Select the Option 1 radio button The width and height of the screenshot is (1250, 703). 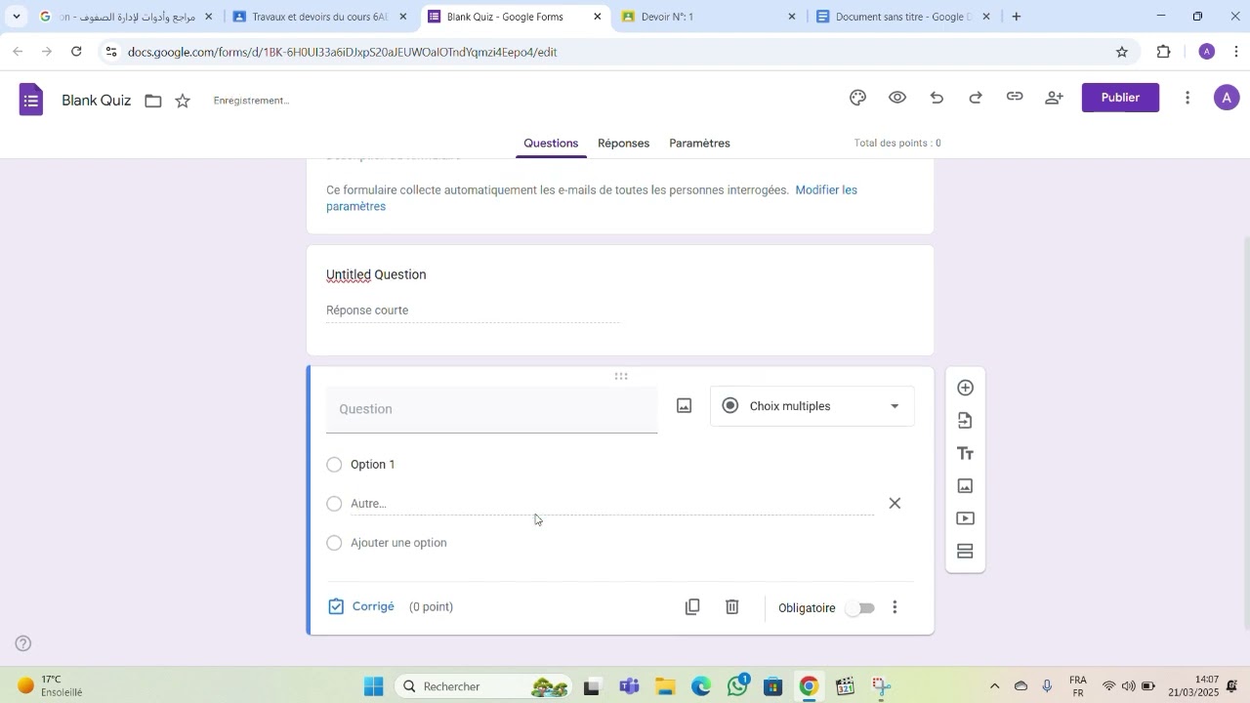tap(334, 465)
